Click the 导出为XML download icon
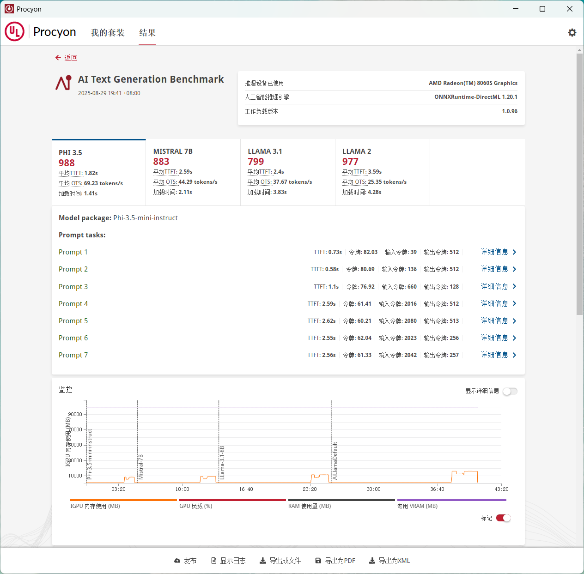584x574 pixels. tap(372, 561)
